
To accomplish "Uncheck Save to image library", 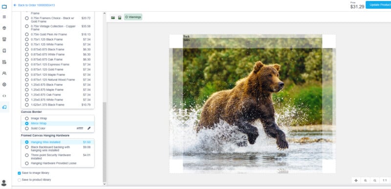I will click(19, 173).
